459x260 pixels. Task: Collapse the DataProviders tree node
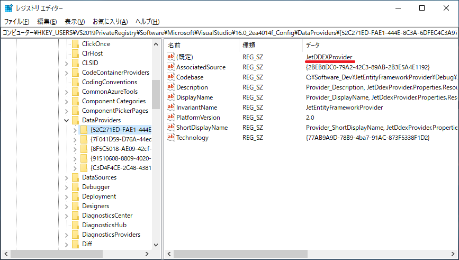(67, 120)
